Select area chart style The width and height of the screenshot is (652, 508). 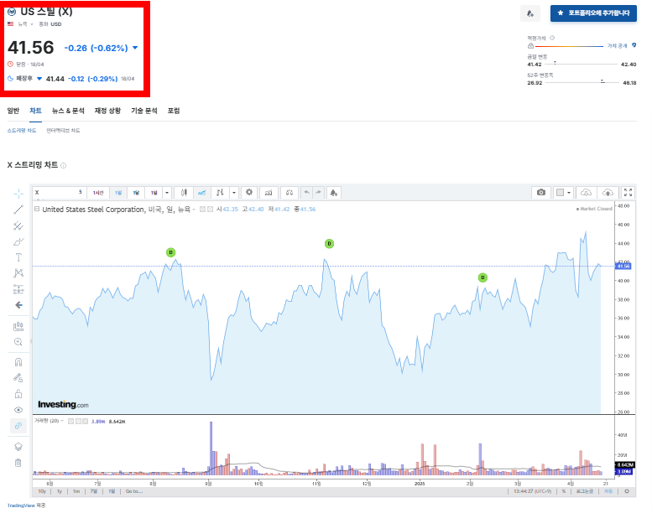(201, 192)
